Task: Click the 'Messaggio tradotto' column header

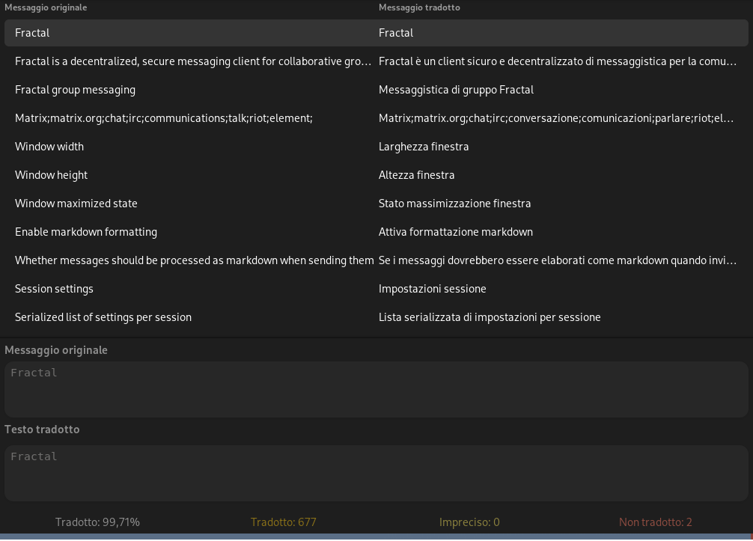Action: 419,7
